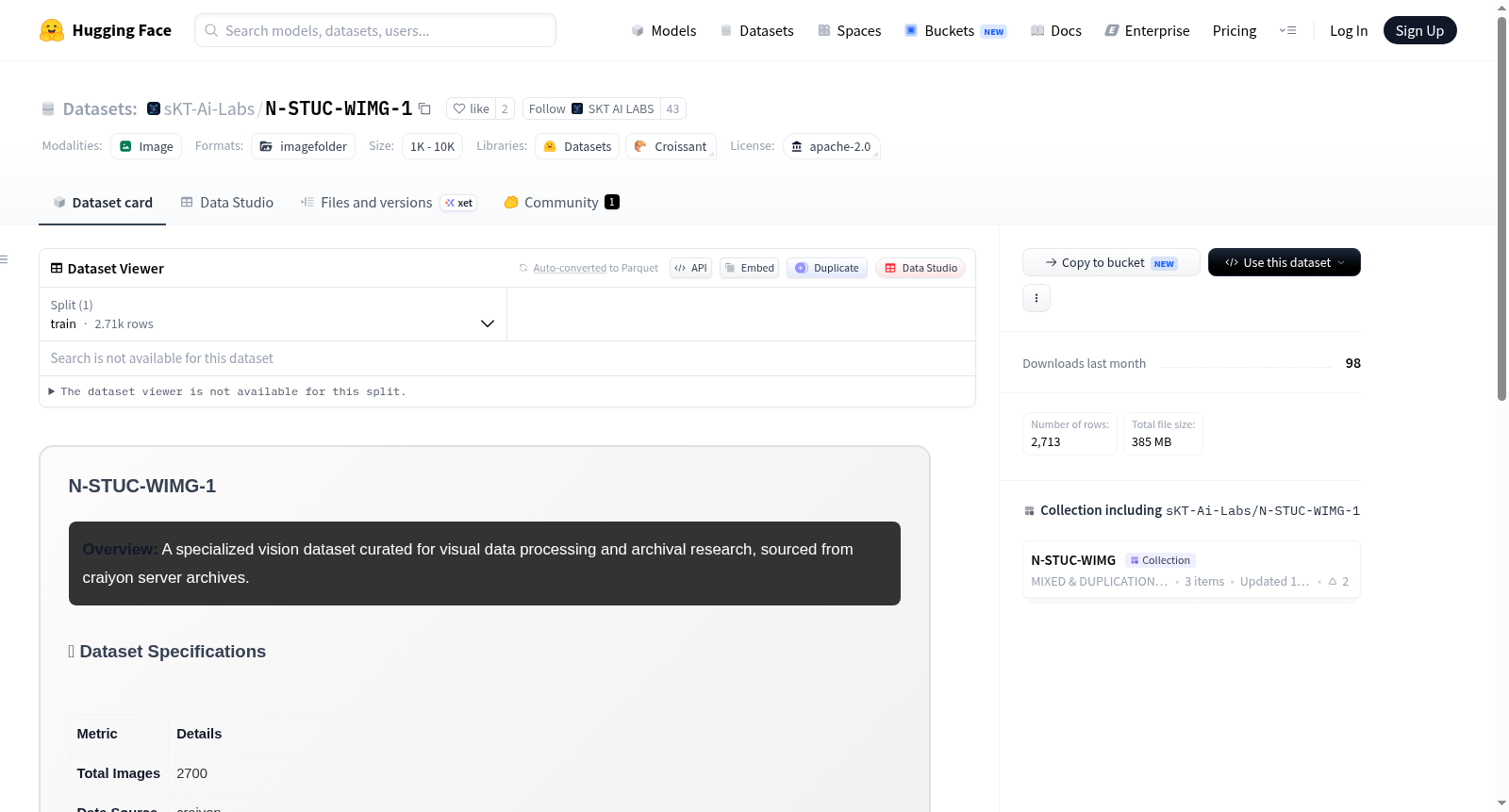Expand the Split train dropdown
Viewport: 1509px width, 812px height.
(x=273, y=314)
